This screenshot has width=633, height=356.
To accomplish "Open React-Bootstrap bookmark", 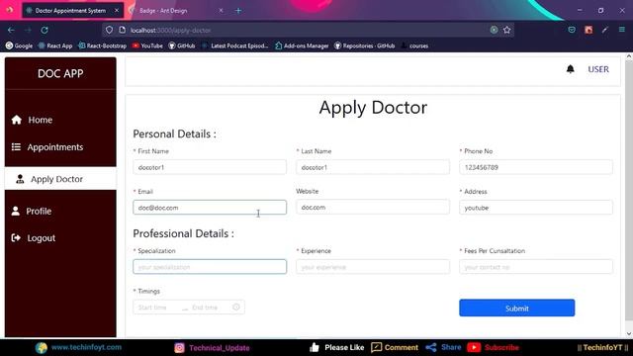I will 102,45.
